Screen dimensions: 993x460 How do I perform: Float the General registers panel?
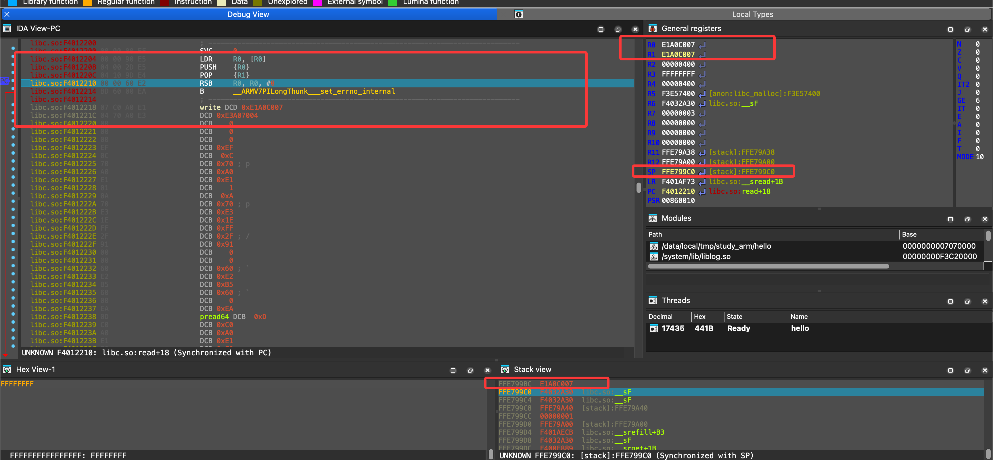967,29
